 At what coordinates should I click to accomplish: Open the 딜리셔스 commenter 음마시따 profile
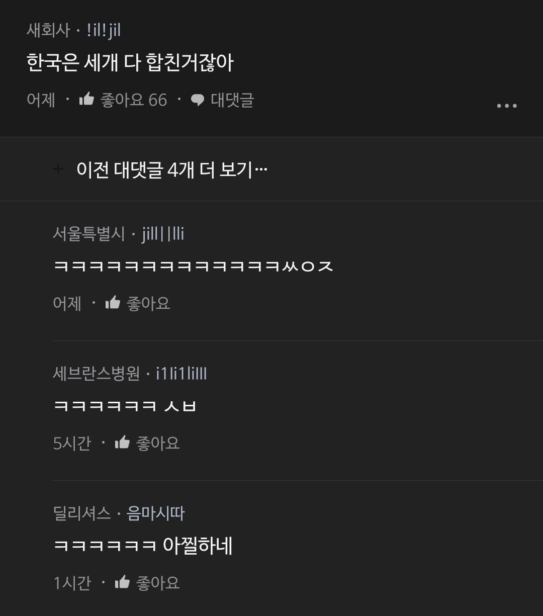156,513
